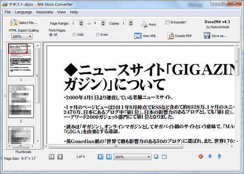This screenshot has width=244, height=174.
Task: Click the Save as disk icon
Action: pyautogui.click(x=207, y=36)
